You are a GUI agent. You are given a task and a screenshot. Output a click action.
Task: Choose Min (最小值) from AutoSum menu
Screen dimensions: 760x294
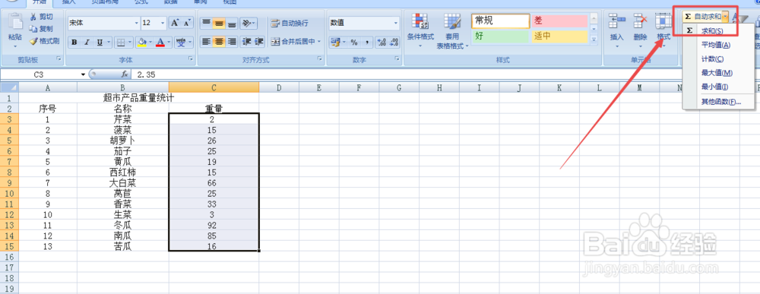click(x=718, y=87)
